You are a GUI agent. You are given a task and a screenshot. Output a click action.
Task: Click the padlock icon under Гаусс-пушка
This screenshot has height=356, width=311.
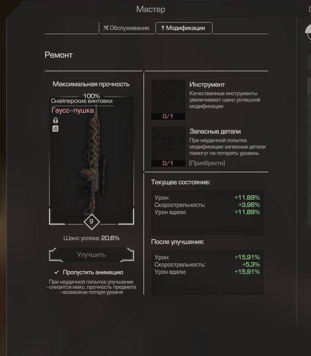pos(55,120)
